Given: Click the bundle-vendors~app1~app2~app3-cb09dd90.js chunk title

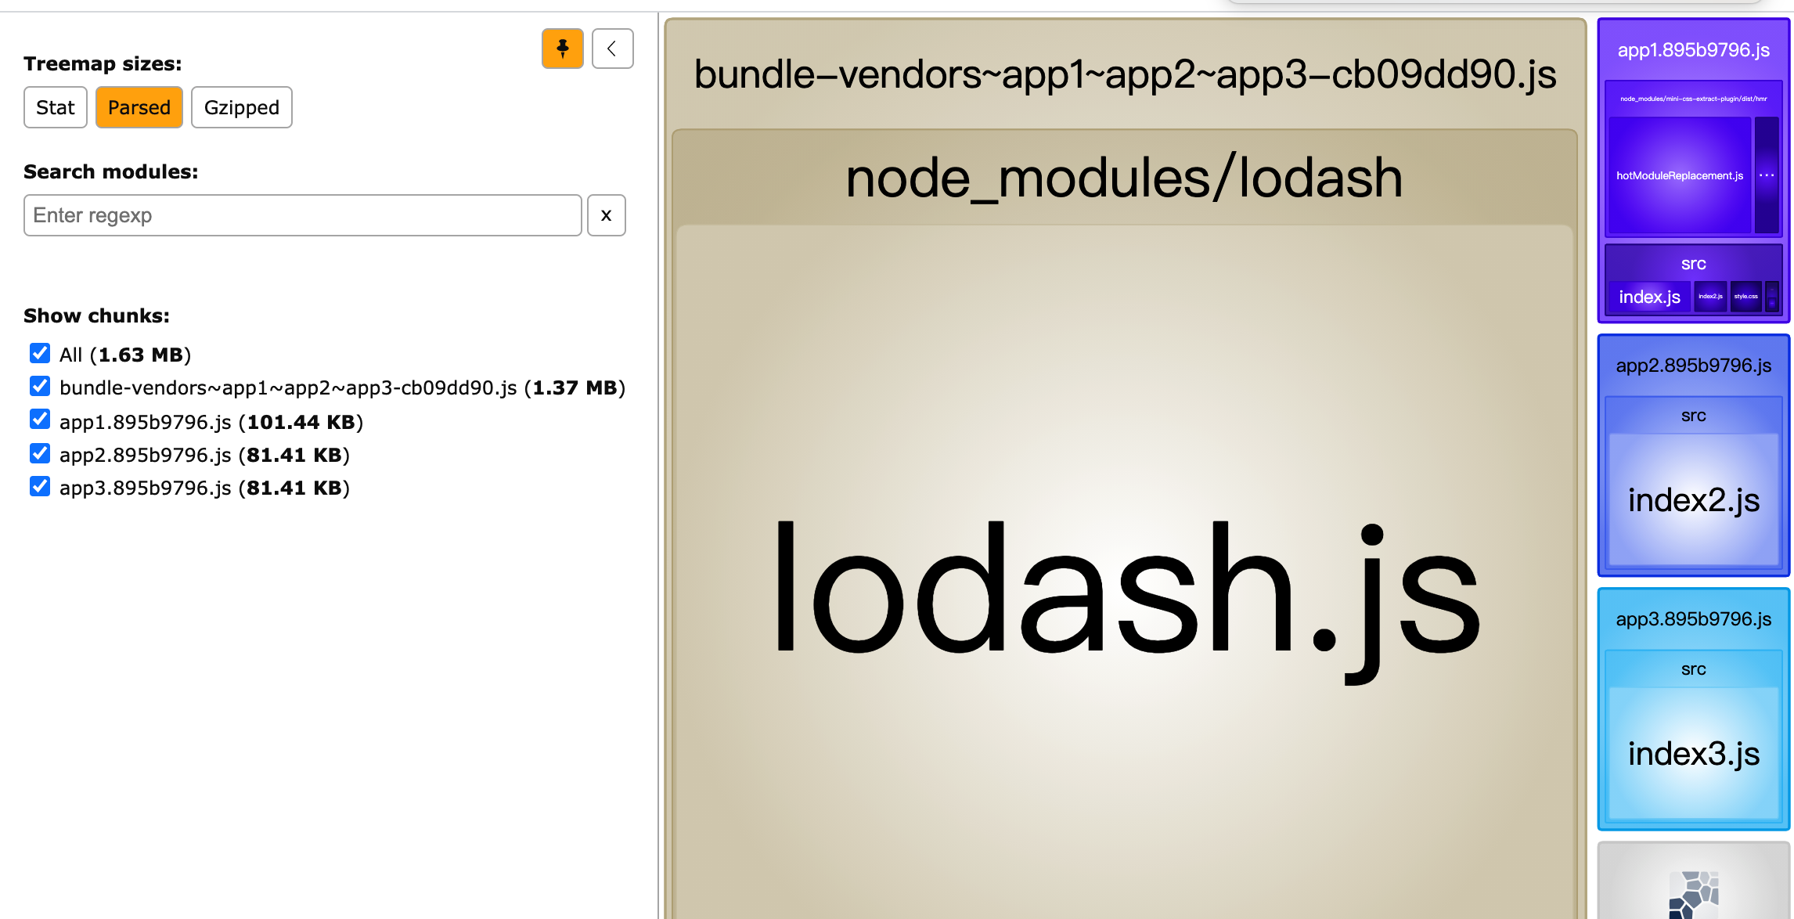Looking at the screenshot, I should click(x=1125, y=75).
